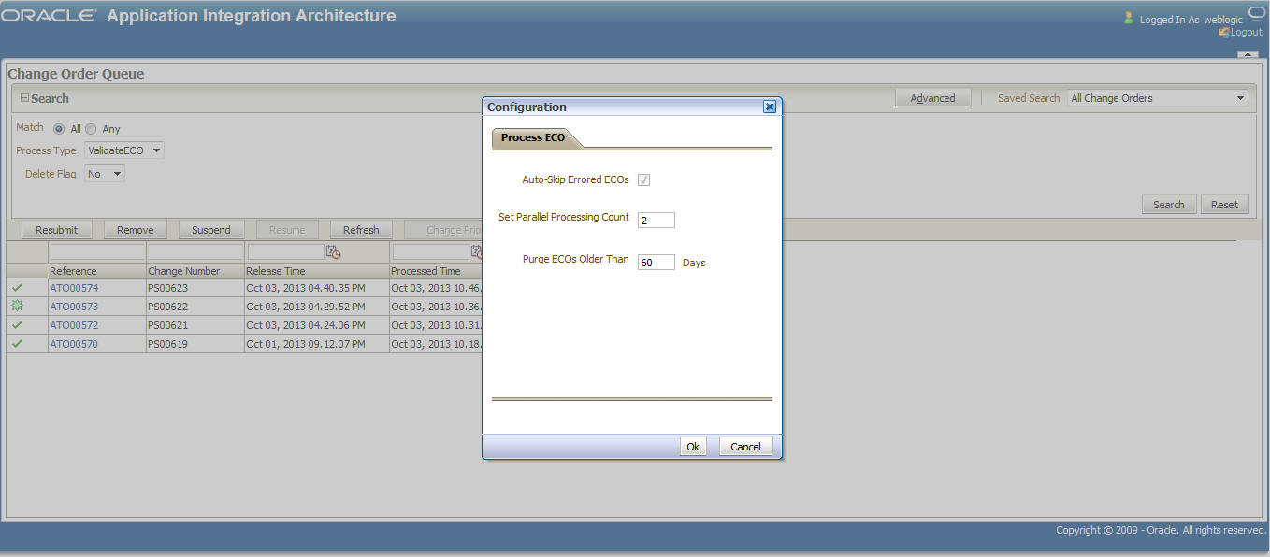Click the Remove button

click(135, 230)
